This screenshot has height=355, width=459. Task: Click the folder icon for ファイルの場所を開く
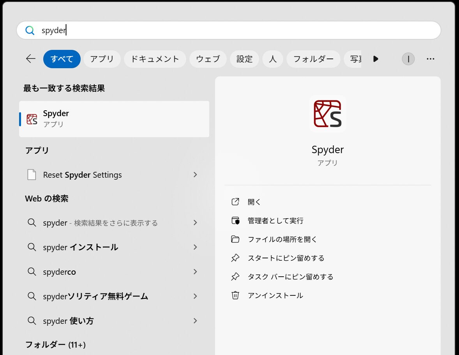[235, 239]
